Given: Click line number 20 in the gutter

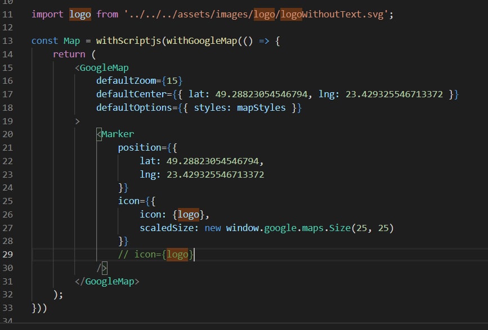Looking at the screenshot, I should tap(7, 134).
